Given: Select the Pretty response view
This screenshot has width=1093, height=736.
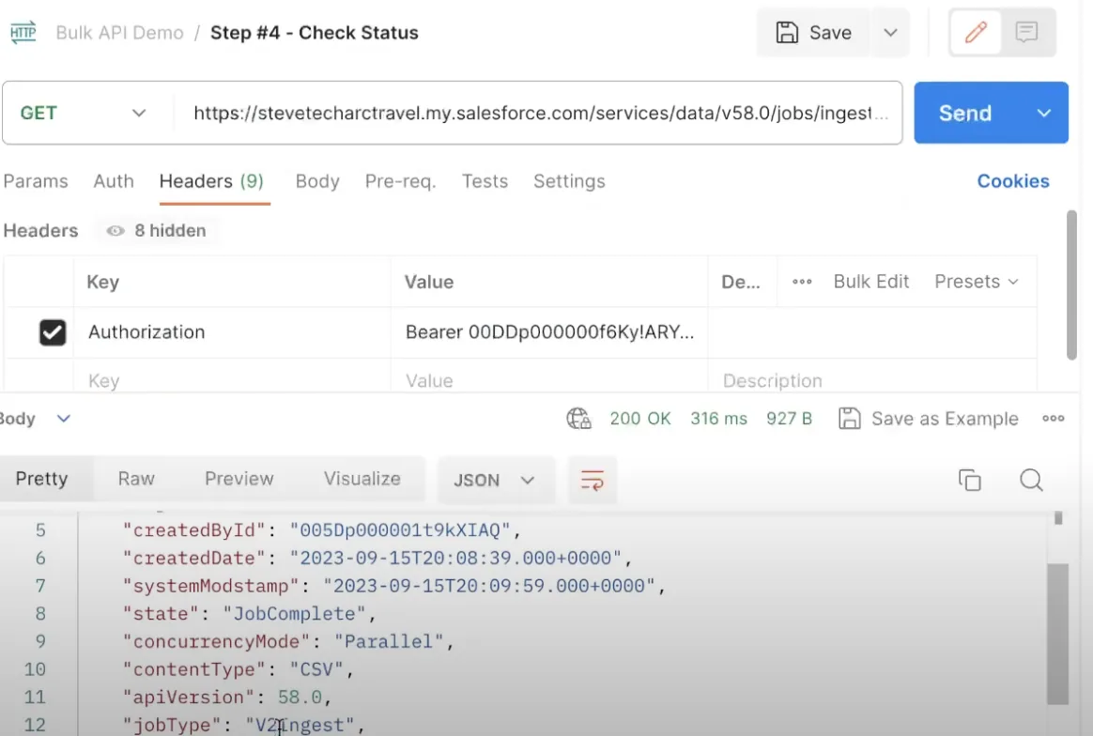Looking at the screenshot, I should [42, 479].
